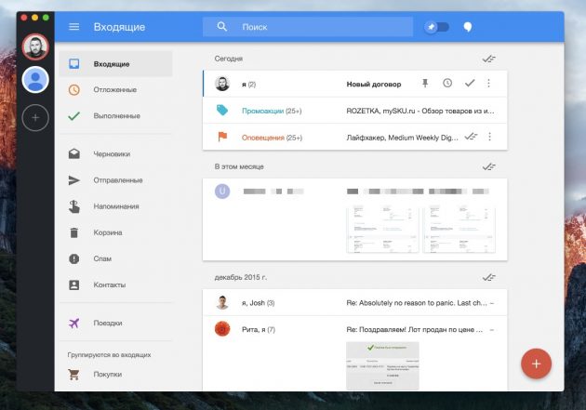Viewport: 586px width, 410px height.
Task: Click the exclamation spam icon
Action: point(74,258)
